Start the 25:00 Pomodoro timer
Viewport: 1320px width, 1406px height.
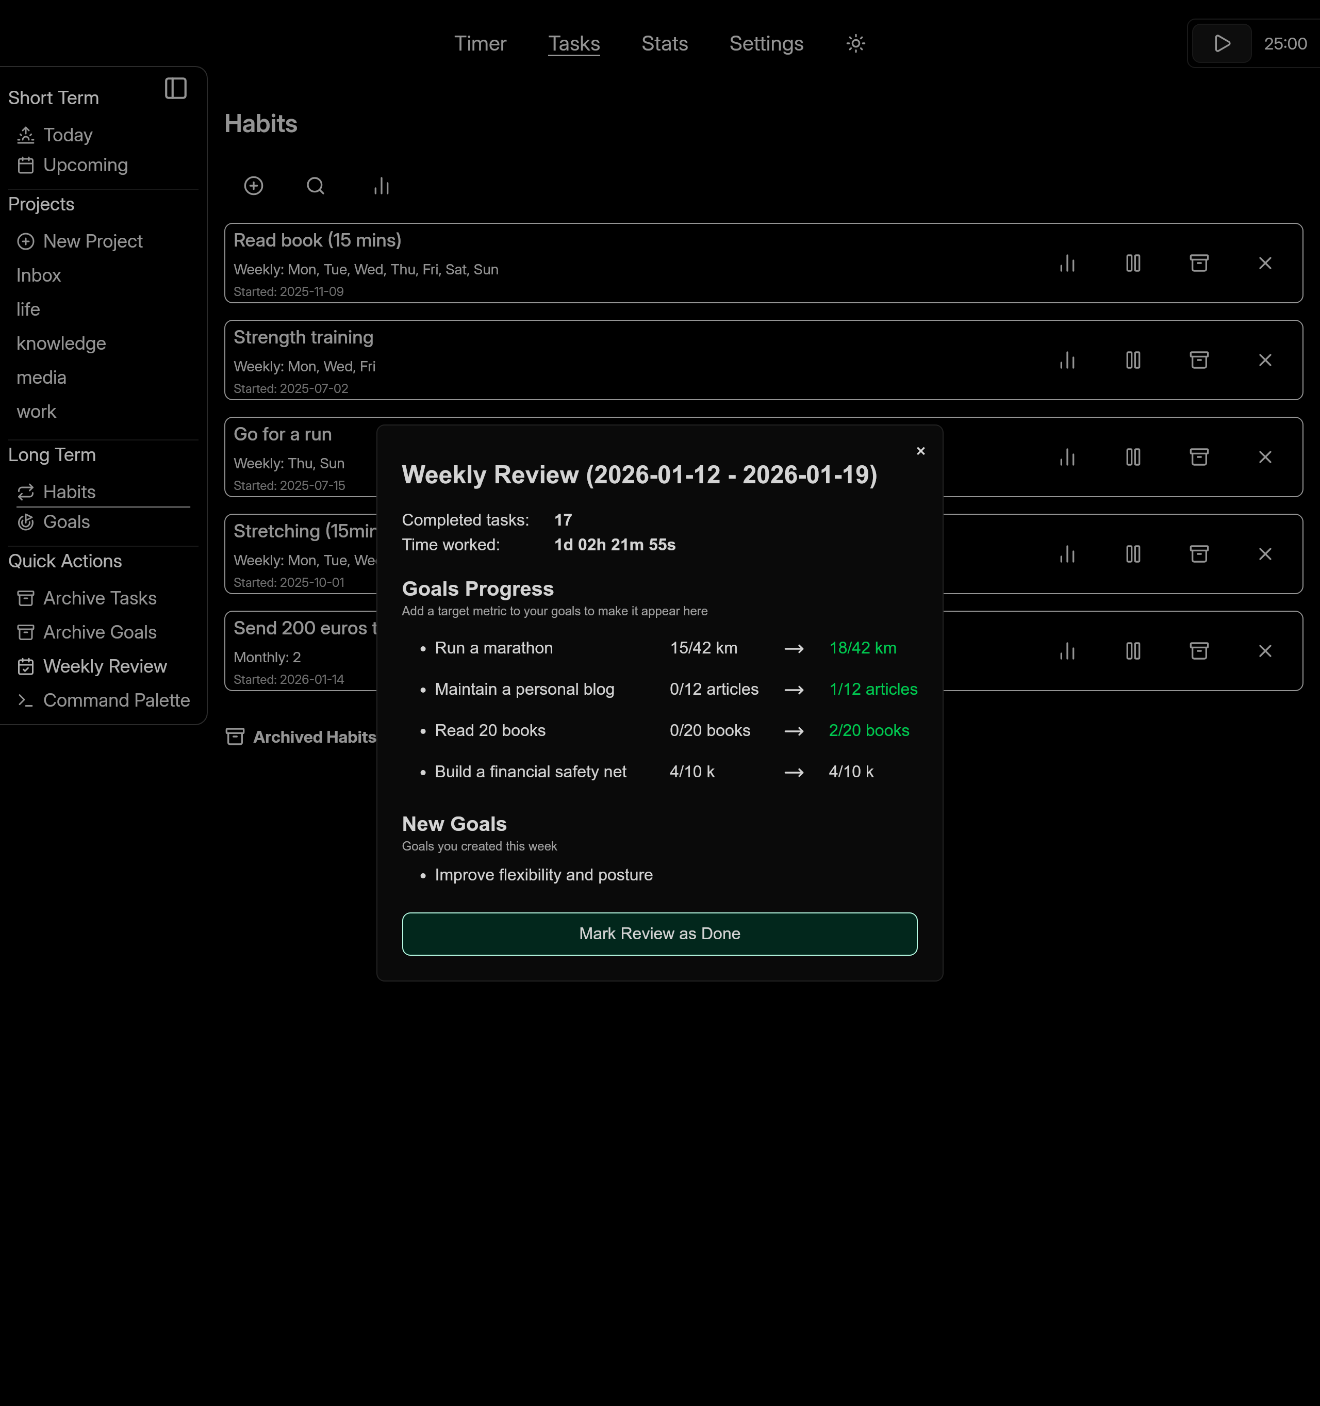pyautogui.click(x=1220, y=43)
